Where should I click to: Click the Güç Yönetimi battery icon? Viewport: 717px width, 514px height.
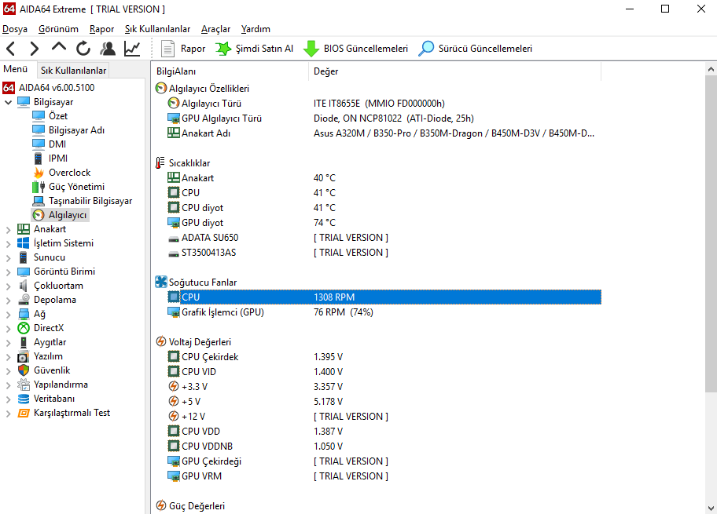click(39, 187)
